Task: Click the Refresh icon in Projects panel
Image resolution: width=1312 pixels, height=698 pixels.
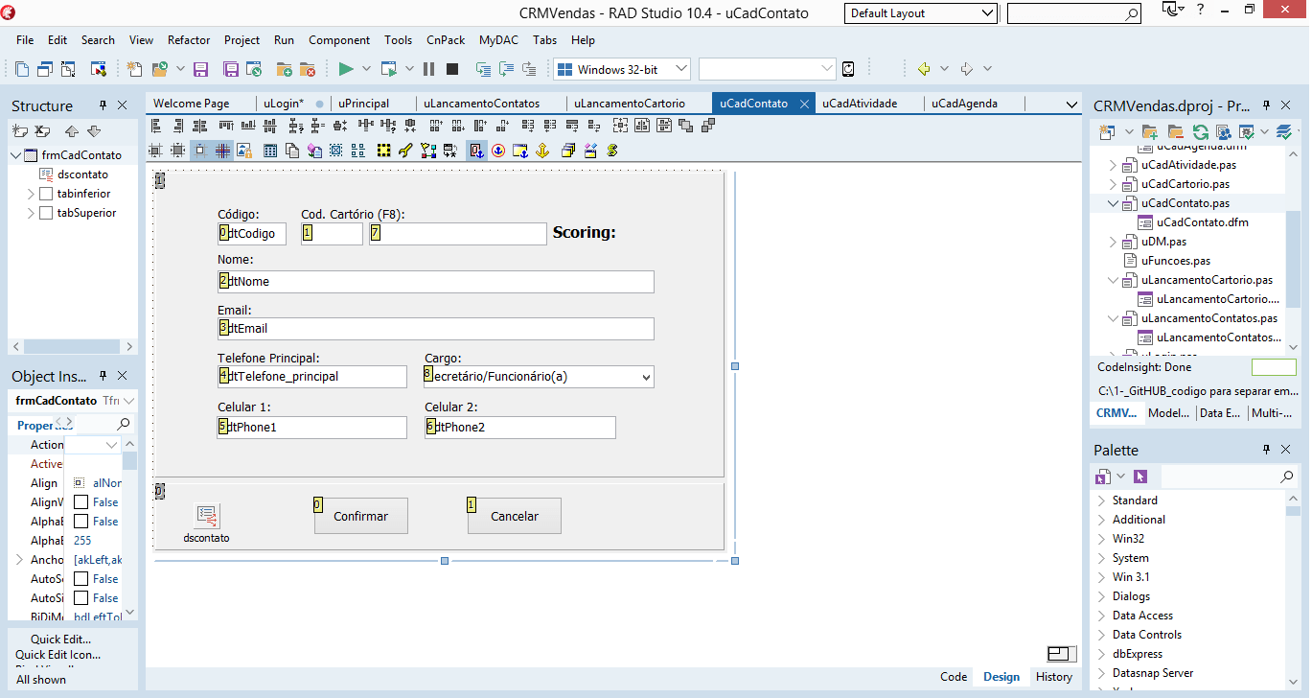Action: click(x=1201, y=131)
